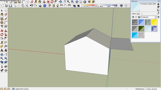Click the status bar help question icon
The image size is (161, 90).
coord(13,89)
